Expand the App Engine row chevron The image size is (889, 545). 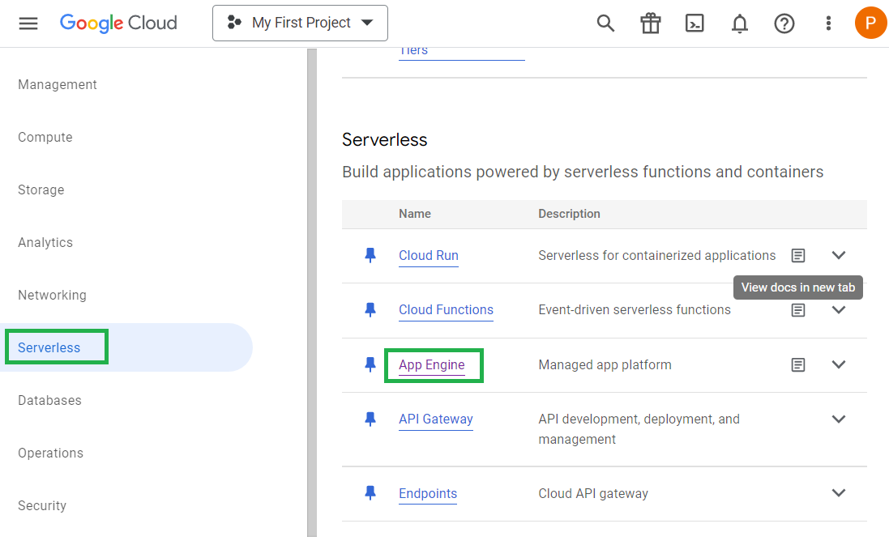point(839,365)
